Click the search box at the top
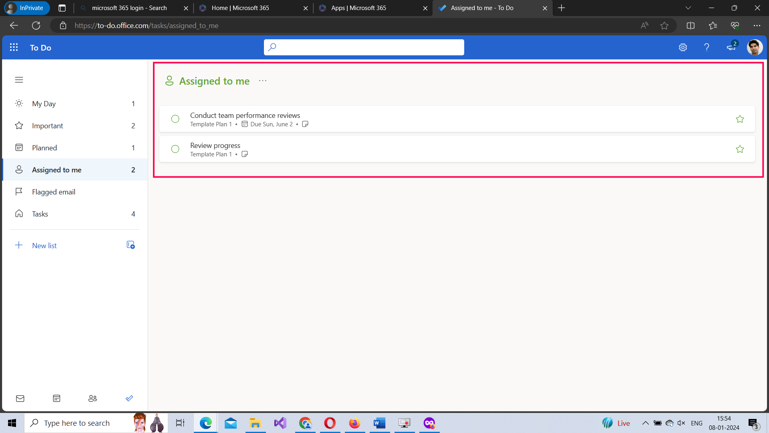Image resolution: width=769 pixels, height=433 pixels. click(x=364, y=47)
